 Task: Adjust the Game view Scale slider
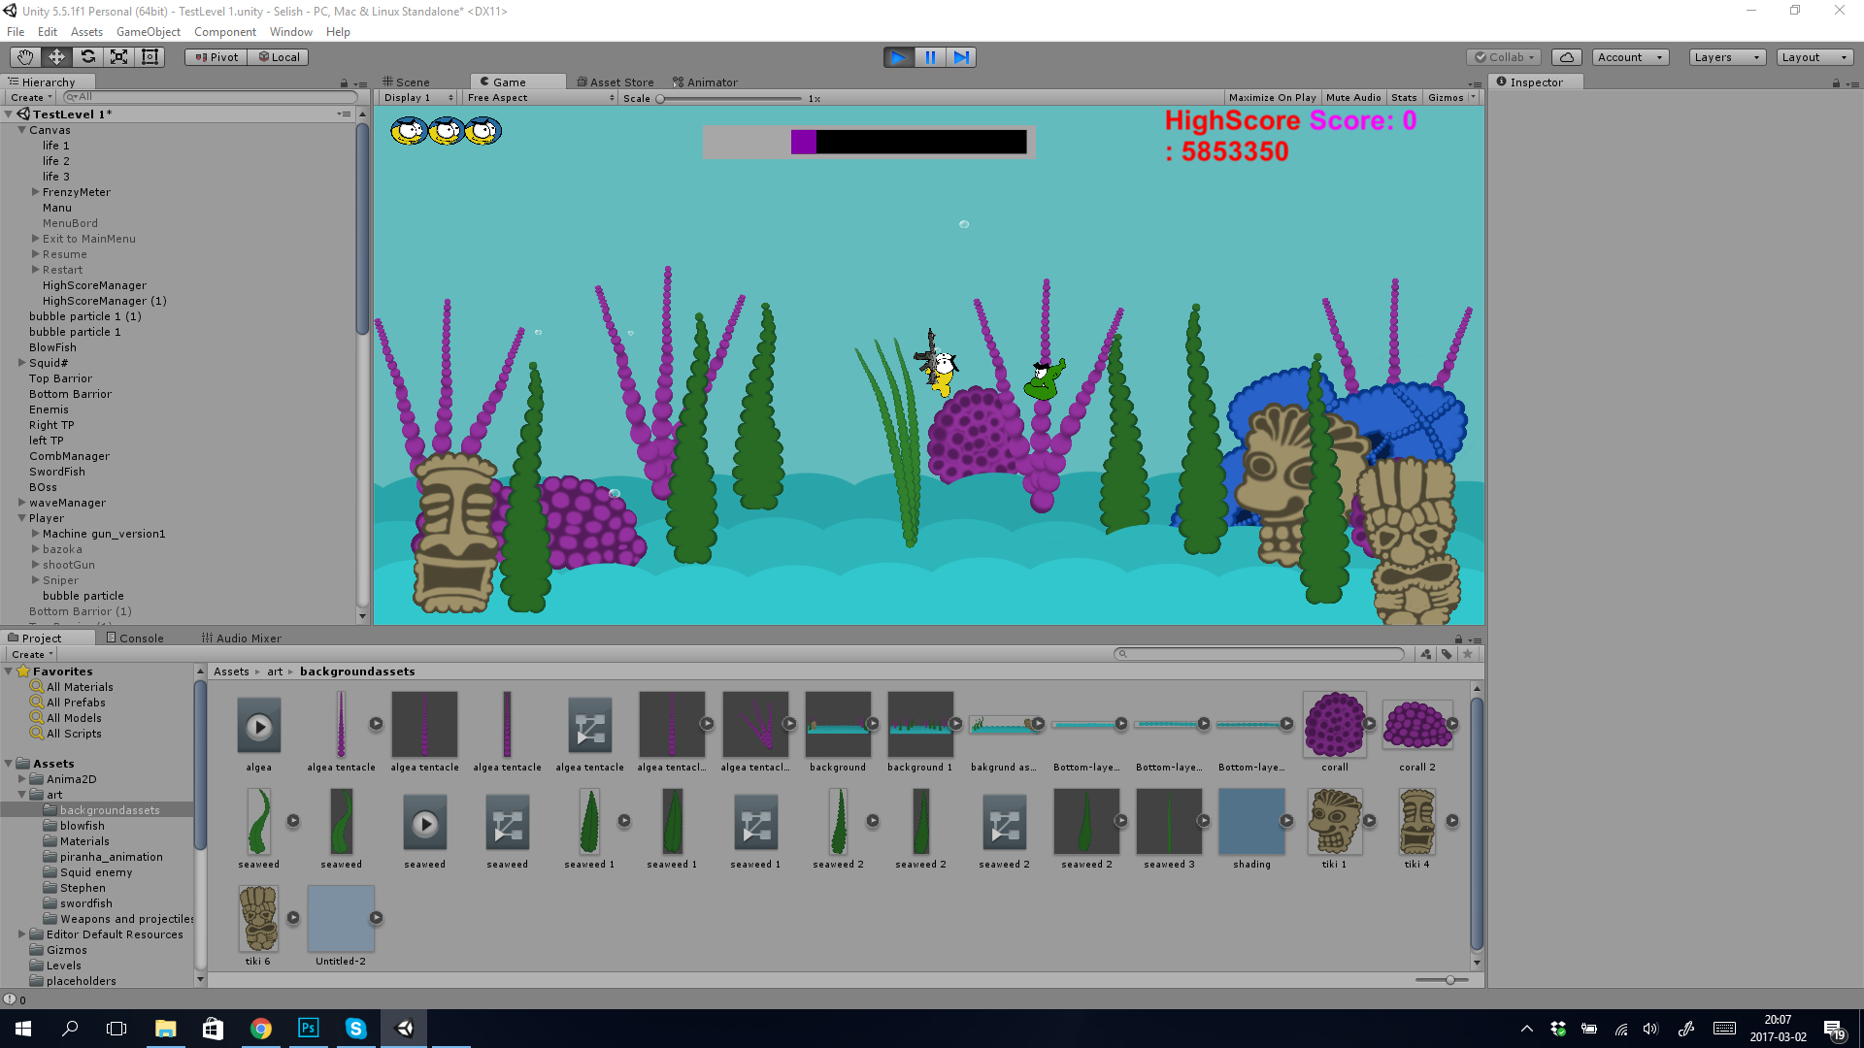(661, 99)
